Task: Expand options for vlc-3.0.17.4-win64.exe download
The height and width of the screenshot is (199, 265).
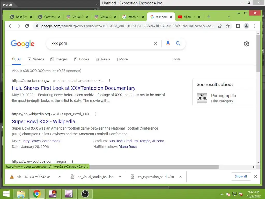Action: click(x=60, y=177)
